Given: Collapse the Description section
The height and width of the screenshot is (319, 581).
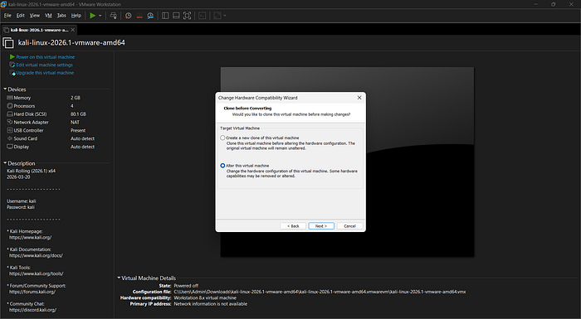Looking at the screenshot, I should pos(5,163).
